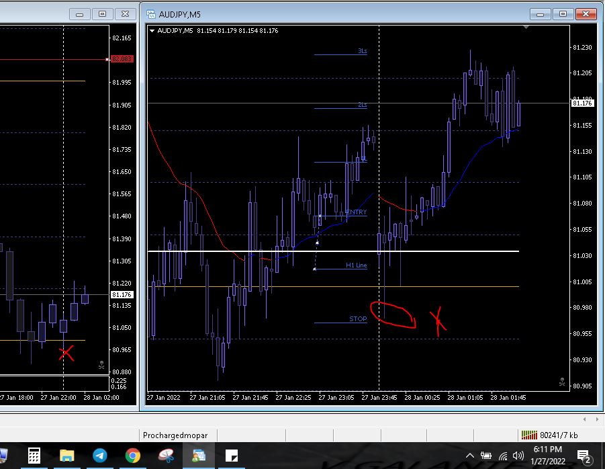Click the MetaTrader taskbar icon

point(199,456)
